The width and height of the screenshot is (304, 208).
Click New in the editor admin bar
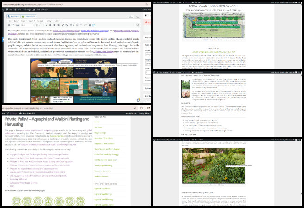point(18,9)
